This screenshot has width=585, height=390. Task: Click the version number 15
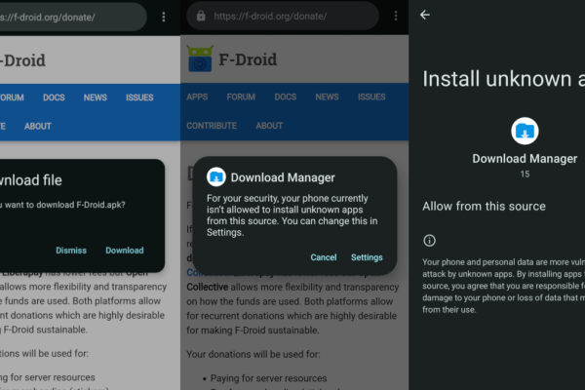click(525, 175)
